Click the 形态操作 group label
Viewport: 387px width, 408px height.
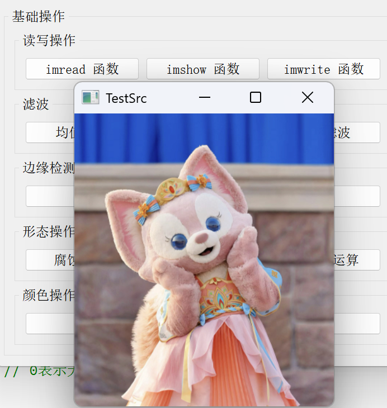(x=49, y=231)
